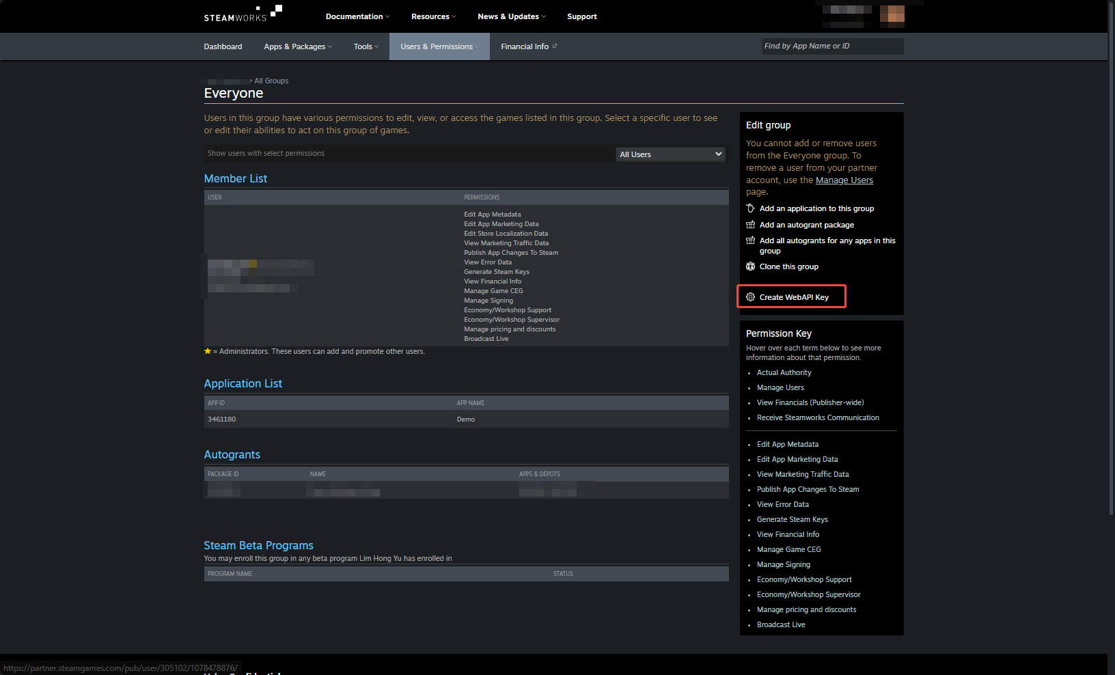
Task: Click the external link icon next to Financial Info
Action: click(x=555, y=45)
